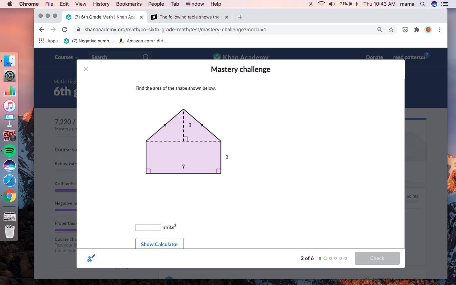
Task: Switch to 'The following table shows the' tab
Action: [189, 17]
